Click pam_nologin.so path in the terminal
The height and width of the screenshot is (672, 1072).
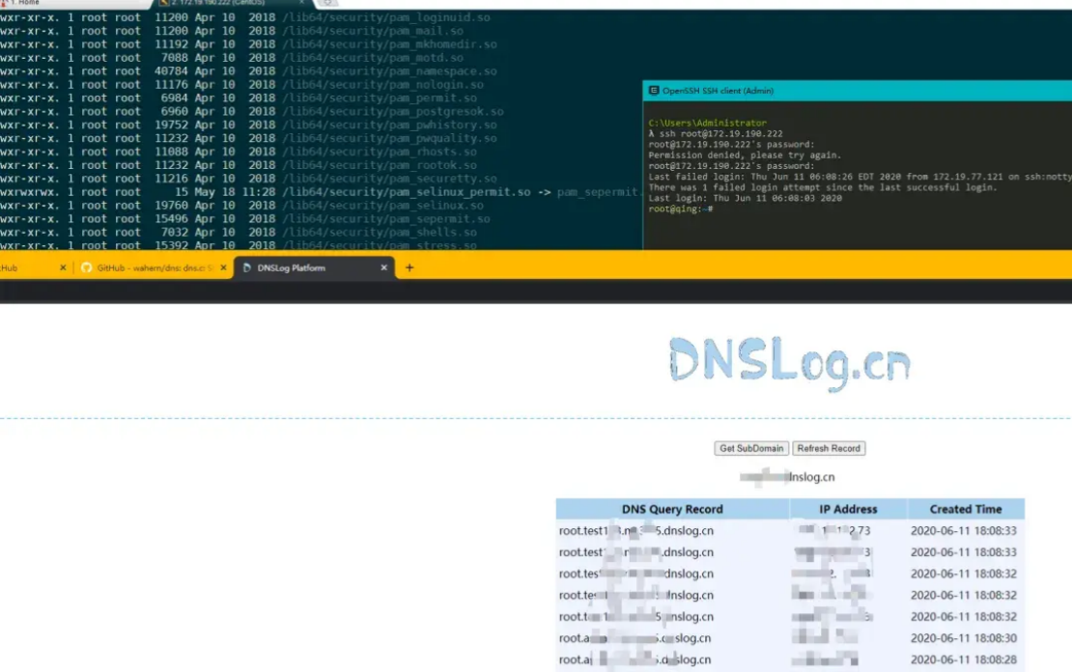(382, 85)
